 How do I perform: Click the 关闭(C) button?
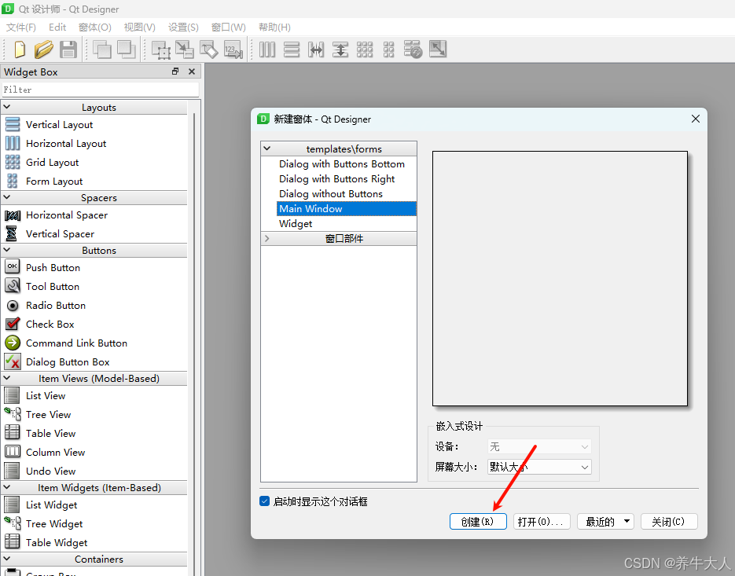pyautogui.click(x=669, y=521)
